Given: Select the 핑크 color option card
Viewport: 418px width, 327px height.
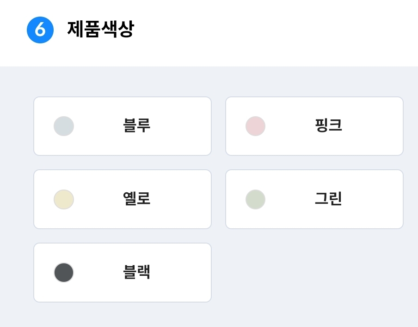Looking at the screenshot, I should (314, 126).
